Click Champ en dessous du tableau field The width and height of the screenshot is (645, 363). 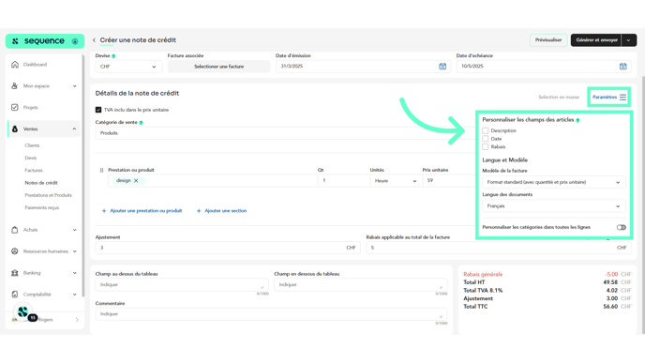[360, 284]
